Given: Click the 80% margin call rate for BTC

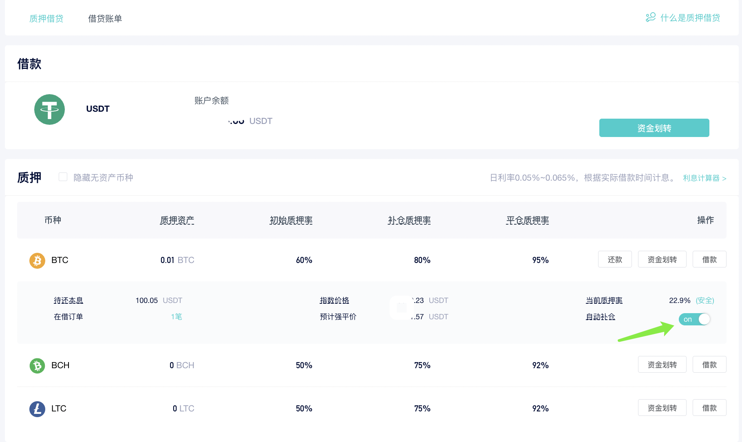Looking at the screenshot, I should click(422, 260).
